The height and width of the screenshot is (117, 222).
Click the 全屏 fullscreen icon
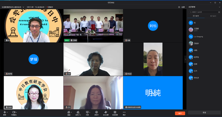[x=179, y=7]
